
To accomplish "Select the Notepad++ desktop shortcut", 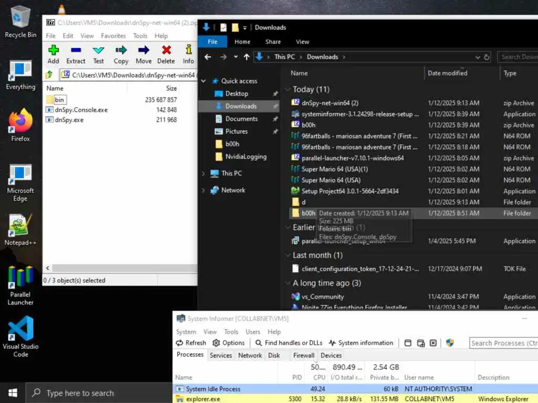I will click(x=20, y=230).
